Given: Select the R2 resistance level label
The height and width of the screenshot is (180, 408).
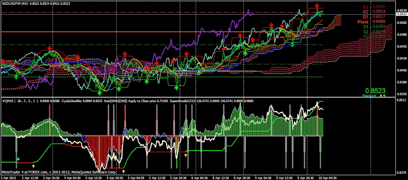Looking at the screenshot, I should click(365, 12).
